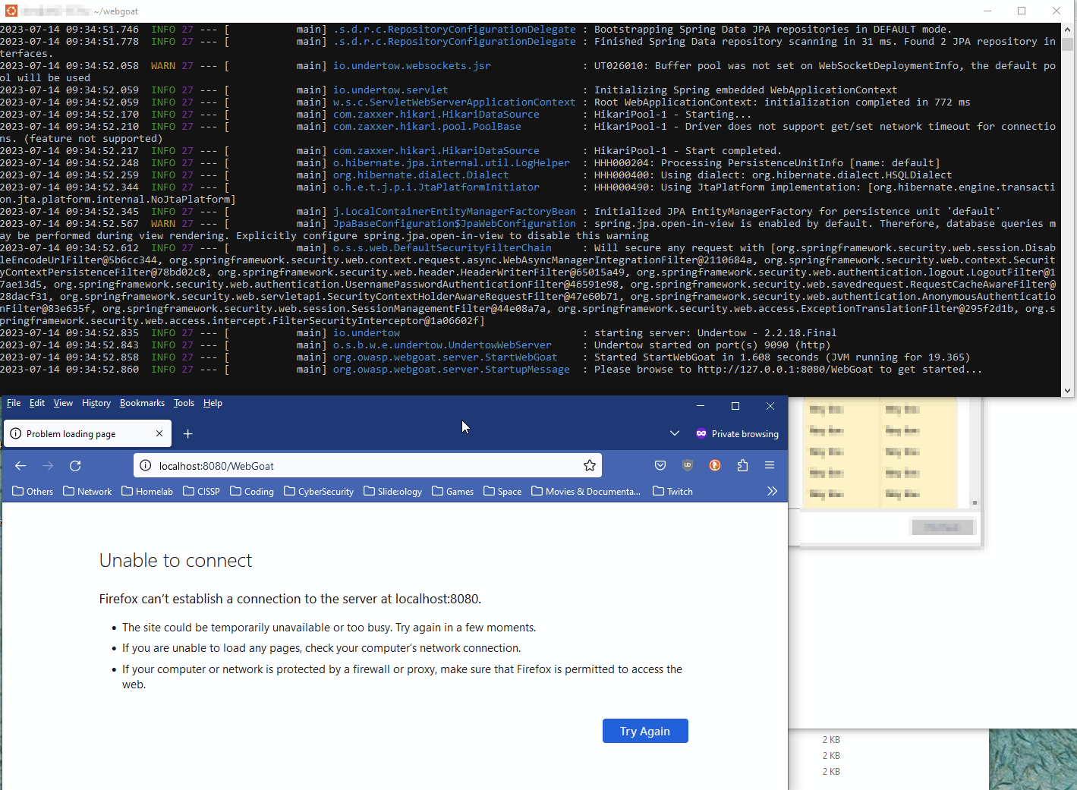
Task: Open the CISSP bookmarks folder
Action: click(201, 491)
